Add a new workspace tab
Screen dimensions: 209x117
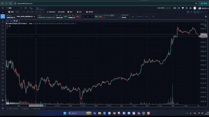coord(46,8)
